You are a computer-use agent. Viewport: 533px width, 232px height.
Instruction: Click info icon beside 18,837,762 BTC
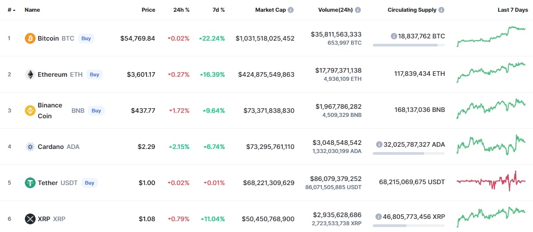click(394, 36)
